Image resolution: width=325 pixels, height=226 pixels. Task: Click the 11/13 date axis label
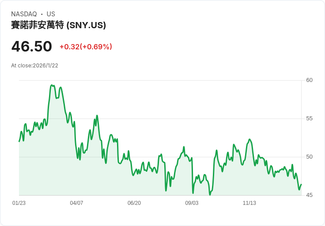[x=249, y=203]
